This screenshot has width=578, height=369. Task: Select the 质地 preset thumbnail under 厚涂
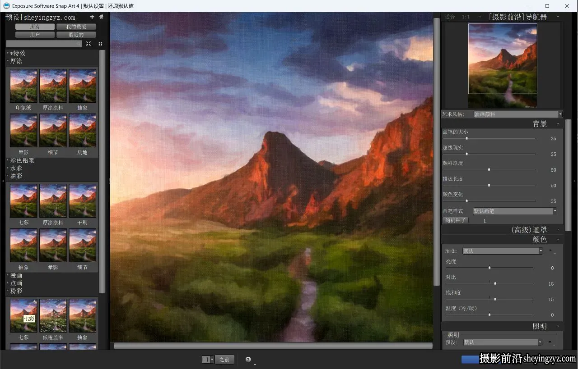click(82, 131)
